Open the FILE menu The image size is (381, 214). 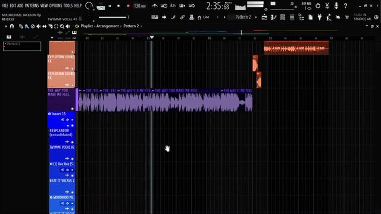coord(5,5)
